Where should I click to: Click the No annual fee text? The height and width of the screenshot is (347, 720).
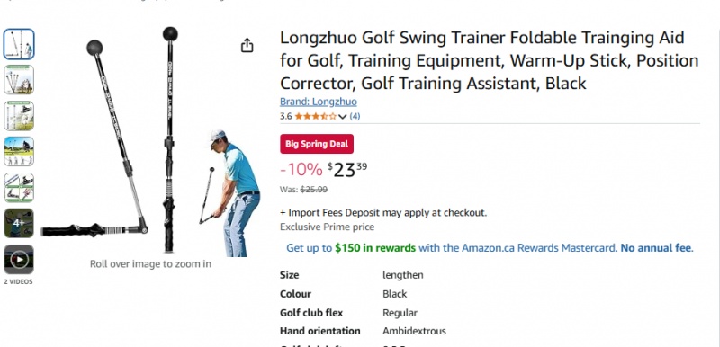click(656, 248)
